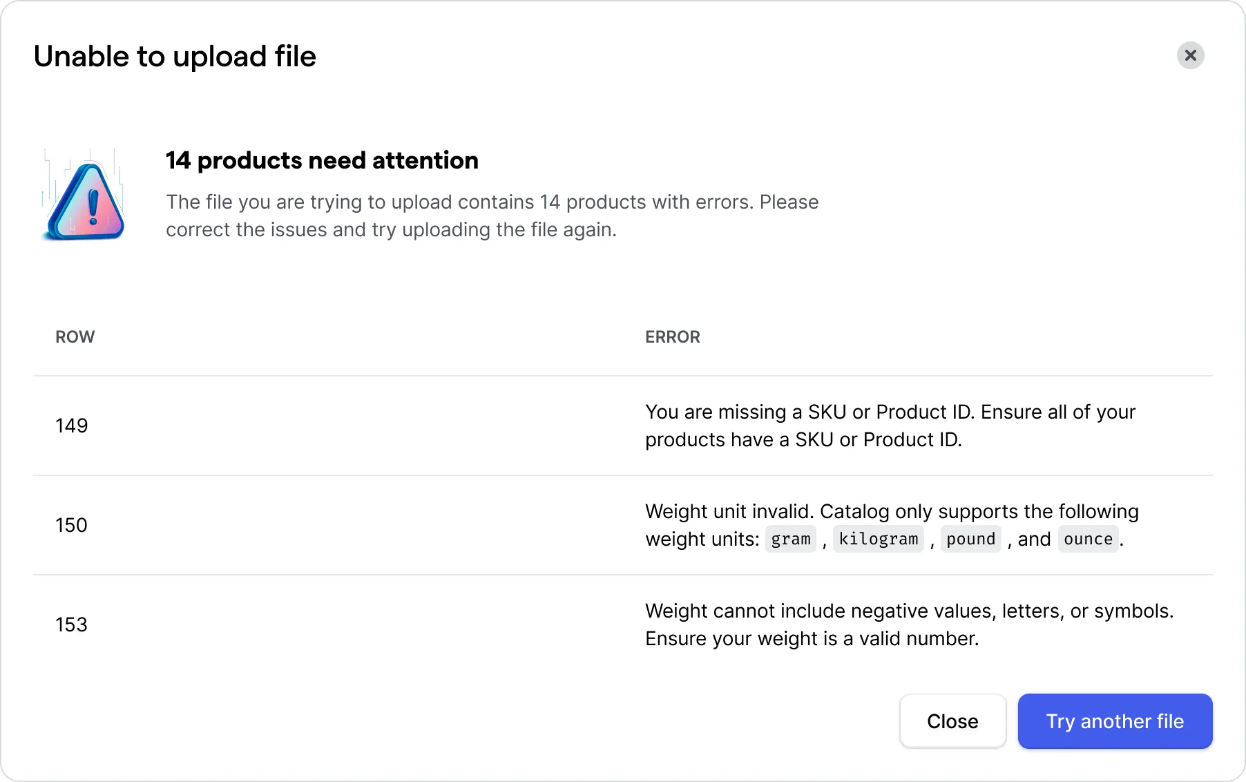
Task: Dismiss the dialog with the X icon
Action: 1190,55
